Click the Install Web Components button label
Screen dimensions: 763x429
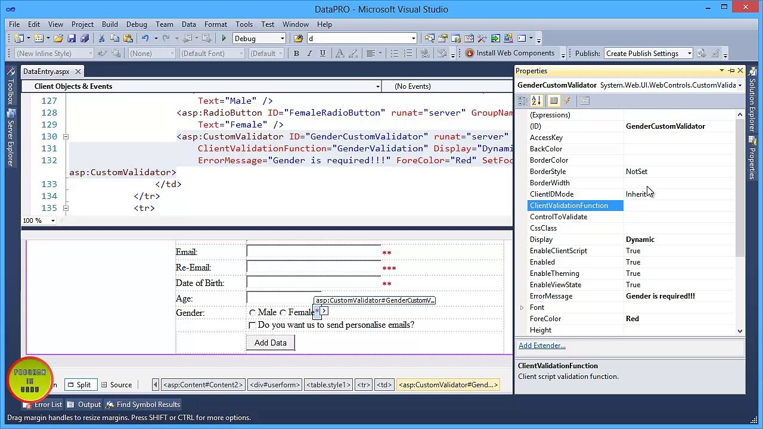pyautogui.click(x=516, y=54)
